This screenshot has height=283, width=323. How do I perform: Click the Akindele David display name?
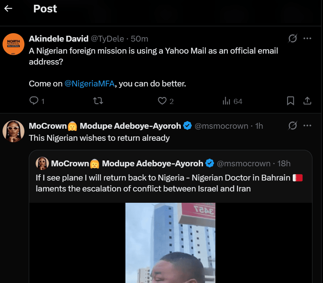tap(58, 39)
